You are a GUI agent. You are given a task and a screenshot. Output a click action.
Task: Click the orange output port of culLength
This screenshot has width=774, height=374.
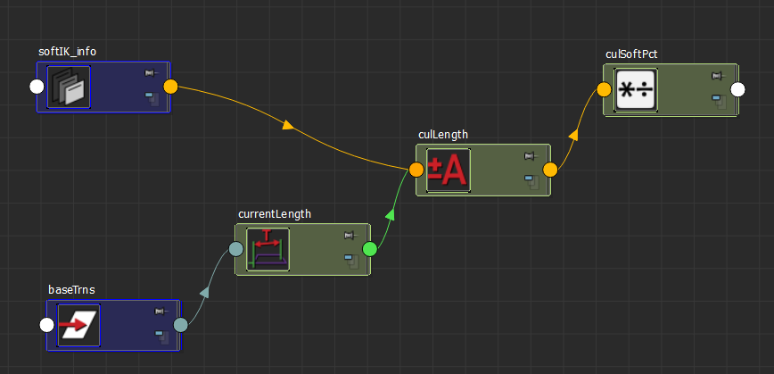pyautogui.click(x=550, y=170)
